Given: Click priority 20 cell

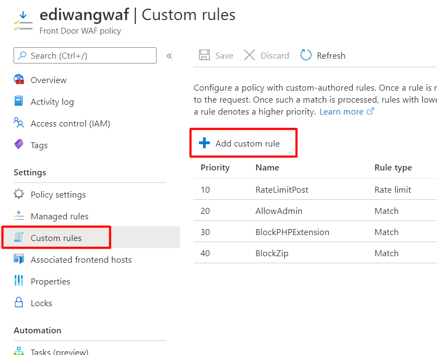Looking at the screenshot, I should click(205, 211).
